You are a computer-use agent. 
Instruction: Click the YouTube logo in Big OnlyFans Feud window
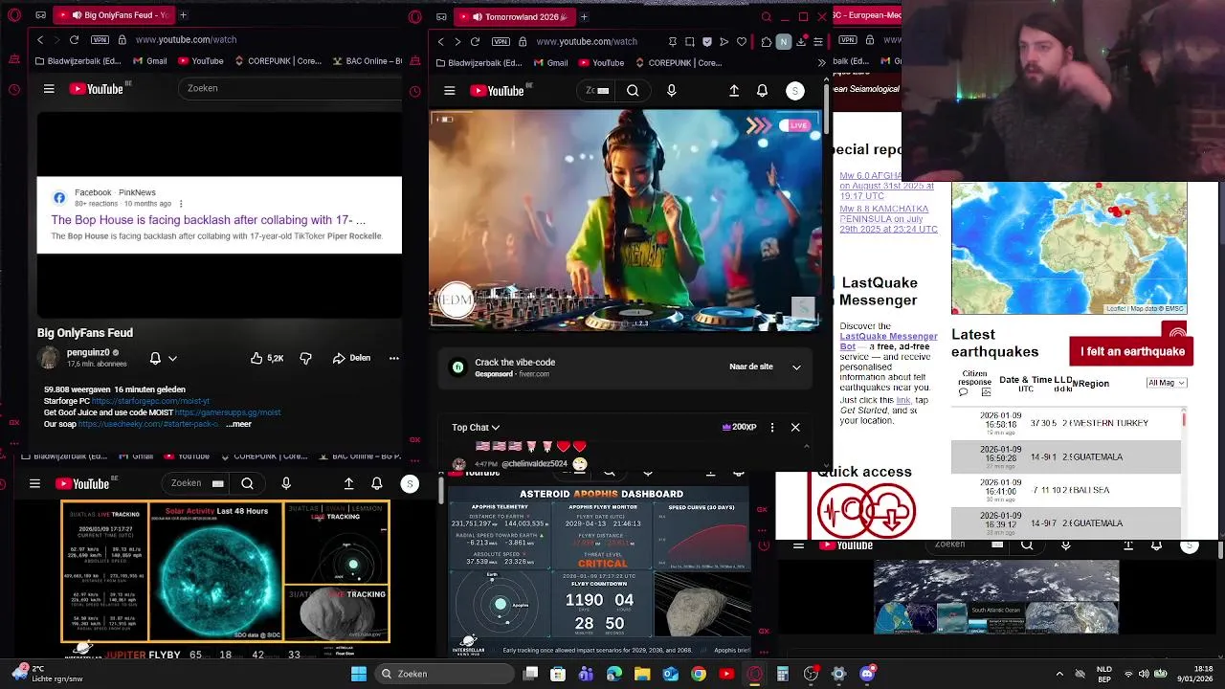pos(97,89)
